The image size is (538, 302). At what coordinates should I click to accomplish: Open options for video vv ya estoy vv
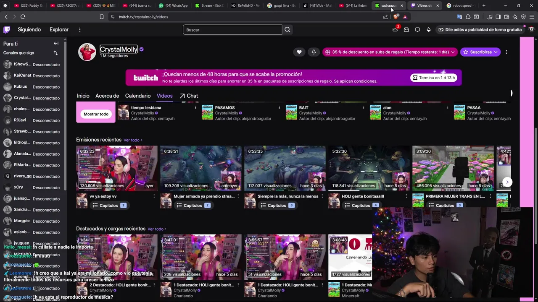[154, 196]
